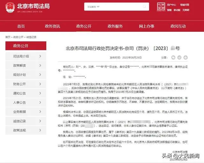The height and width of the screenshot is (163, 204).
Task: Expand the 人事公告 sidebar chevron
Action: point(40,102)
